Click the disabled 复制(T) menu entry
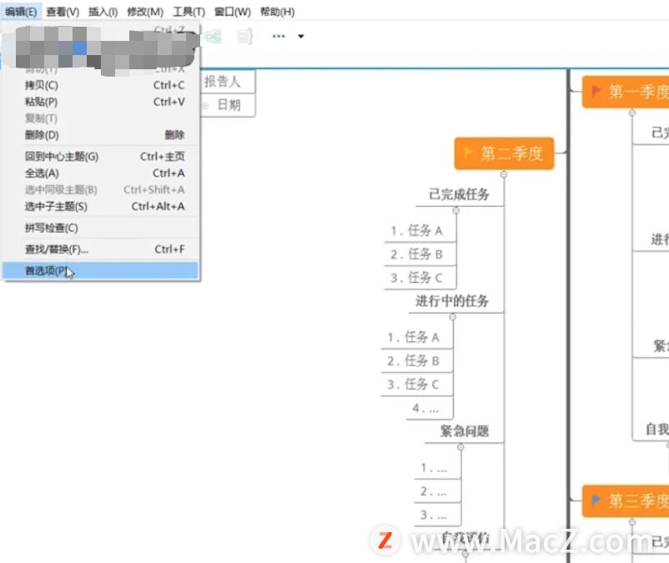 click(x=101, y=118)
